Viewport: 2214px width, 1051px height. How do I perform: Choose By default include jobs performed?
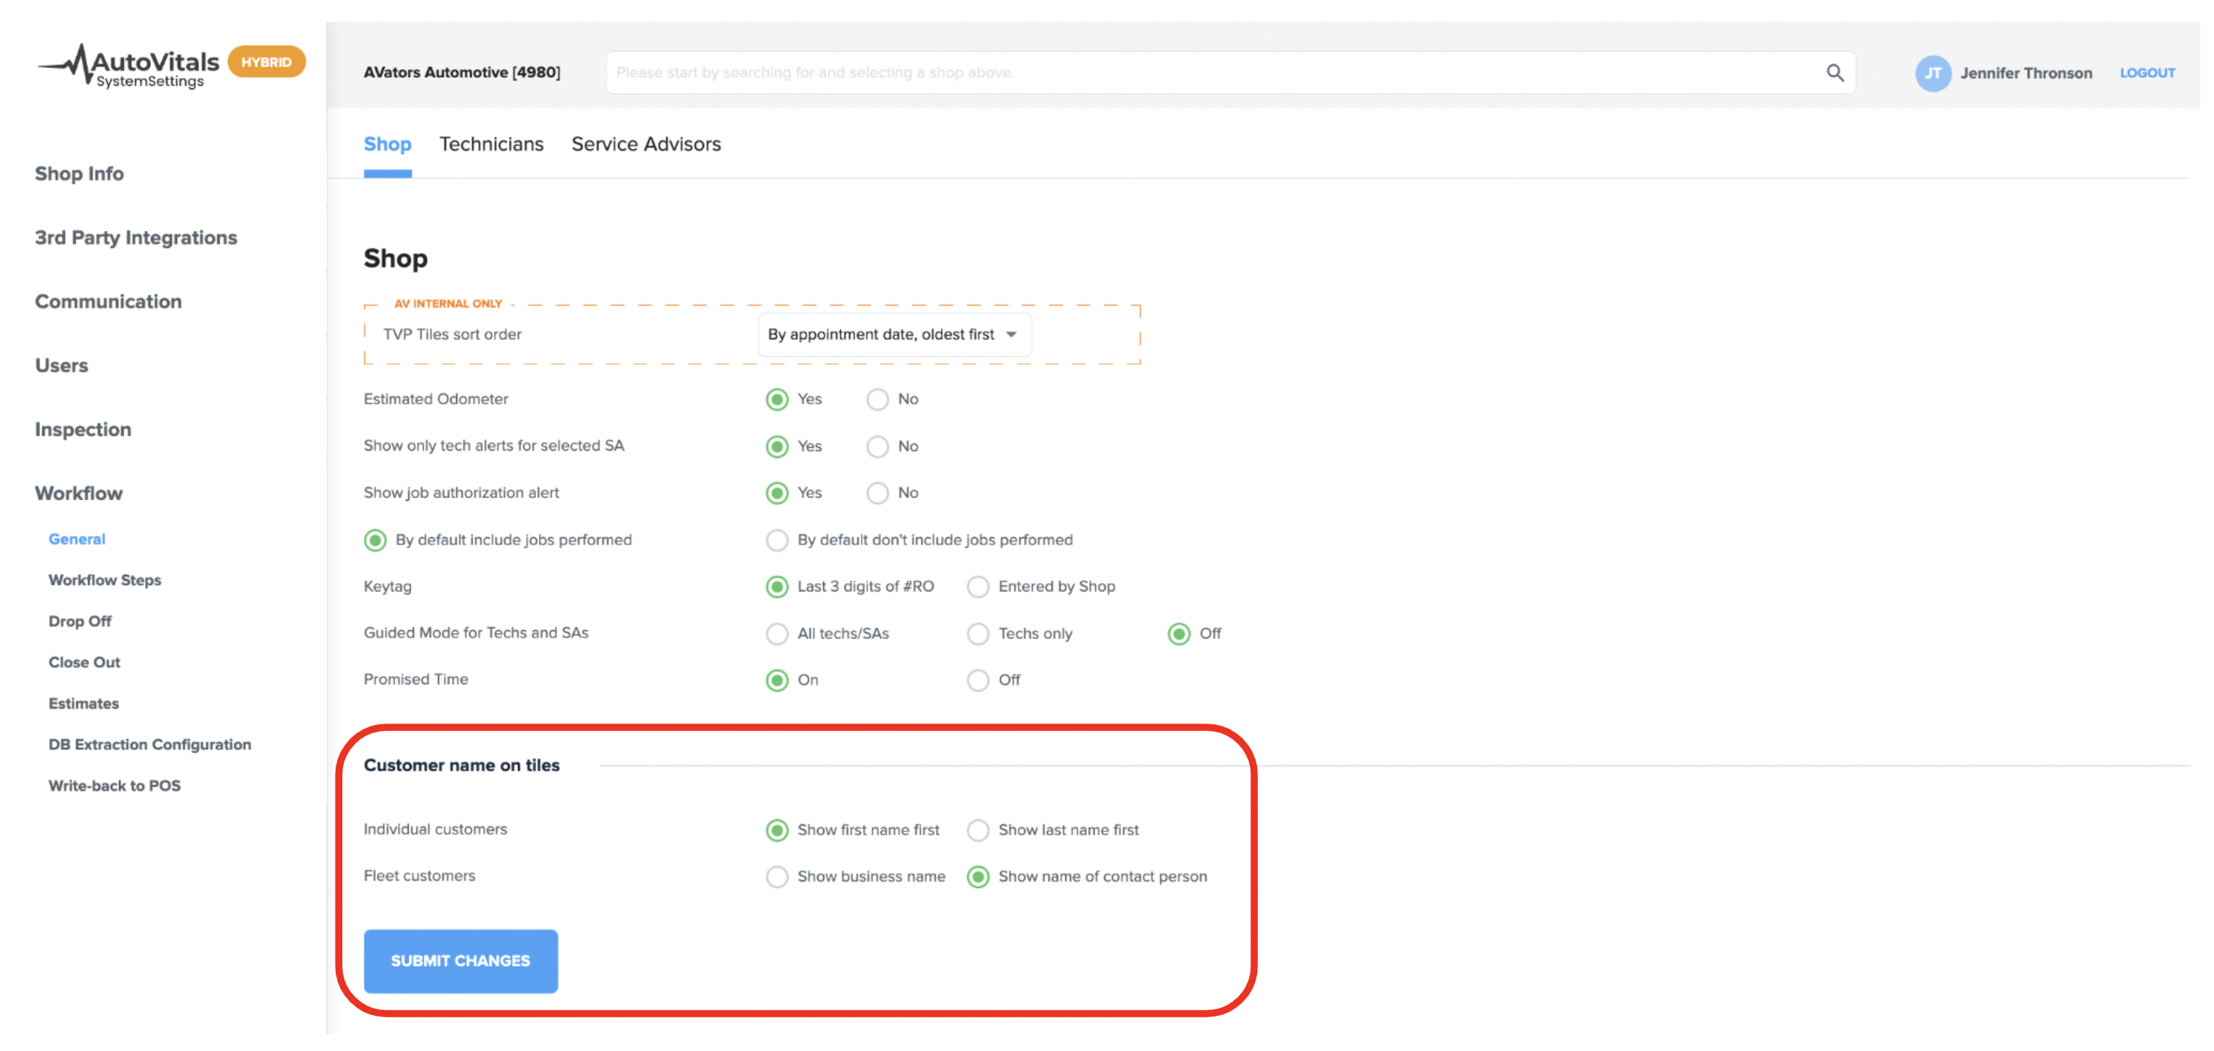374,540
